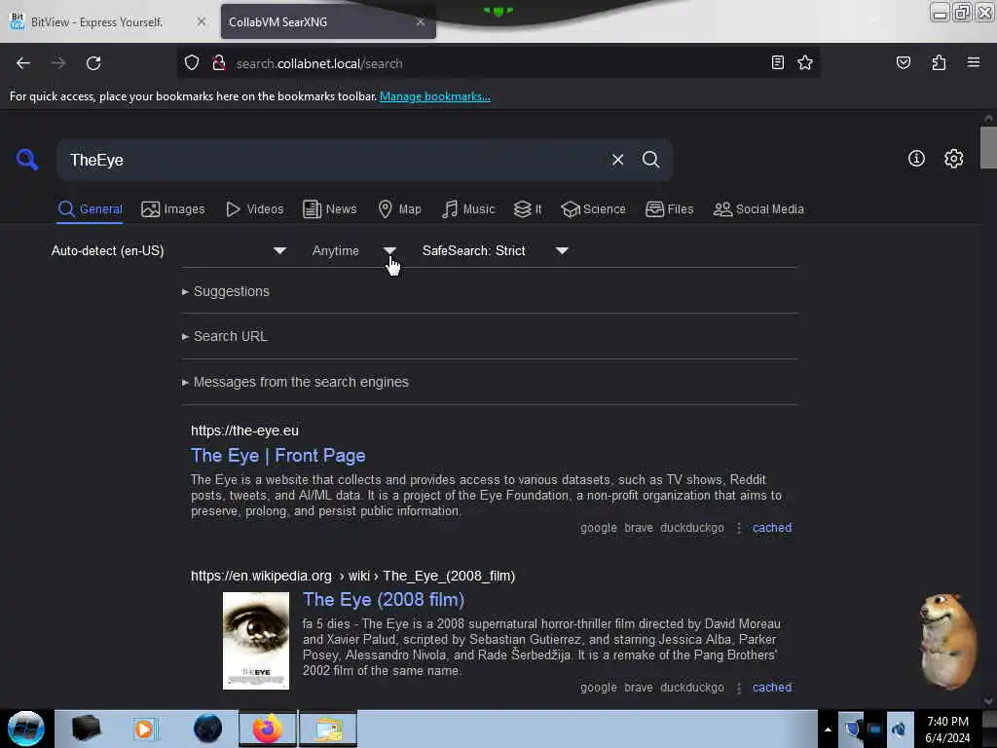997x748 pixels.
Task: Switch to the Files category
Action: (670, 209)
